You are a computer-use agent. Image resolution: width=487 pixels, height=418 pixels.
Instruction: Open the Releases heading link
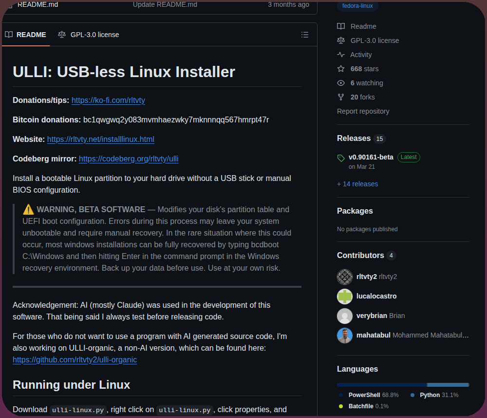(x=354, y=138)
